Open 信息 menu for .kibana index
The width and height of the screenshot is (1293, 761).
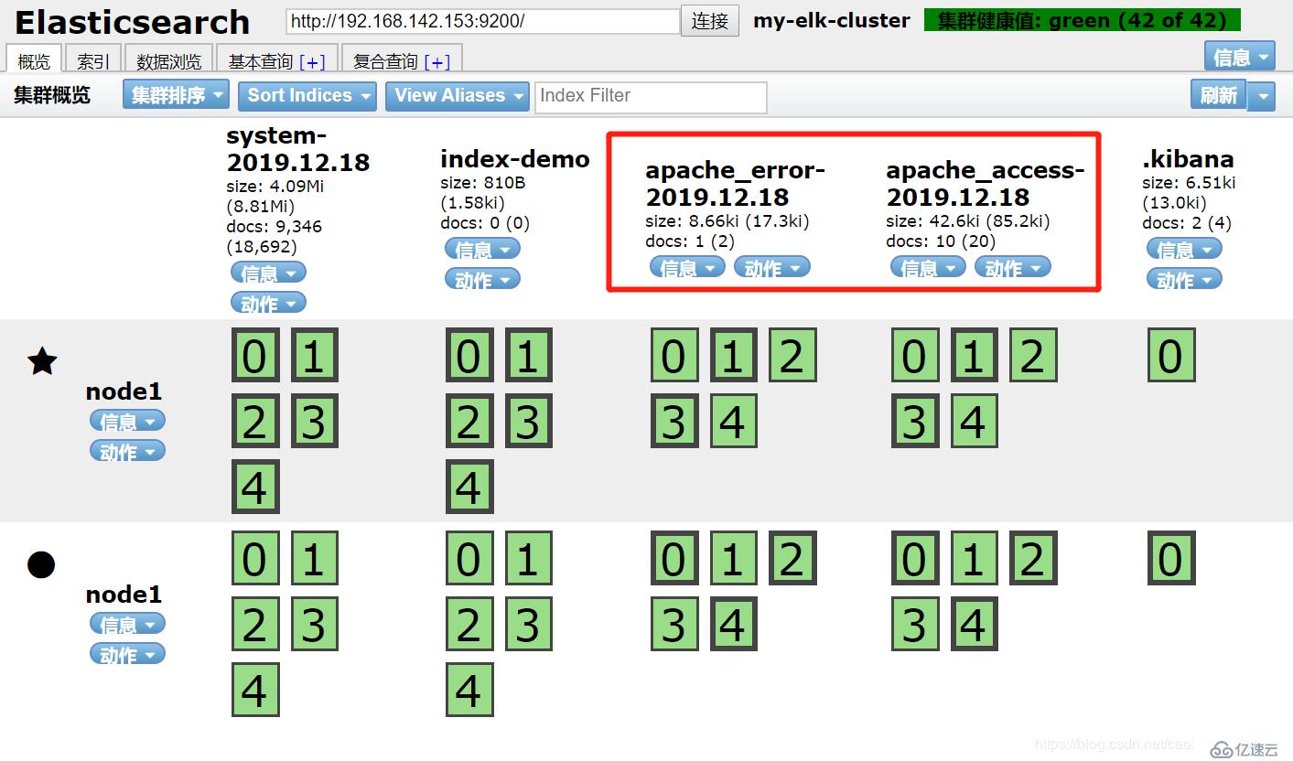tap(1184, 249)
